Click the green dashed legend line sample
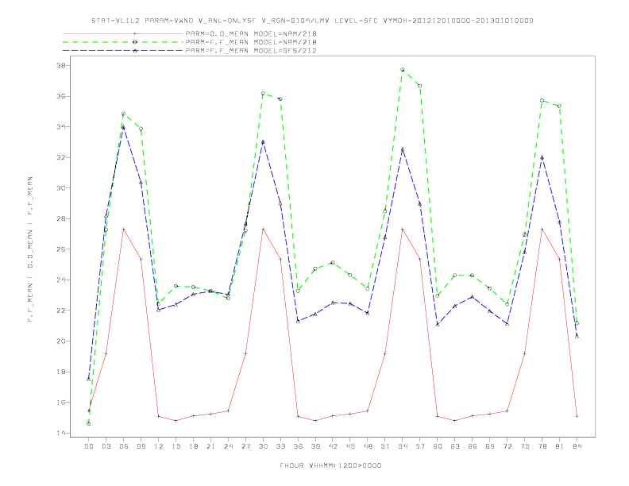 tap(123, 42)
